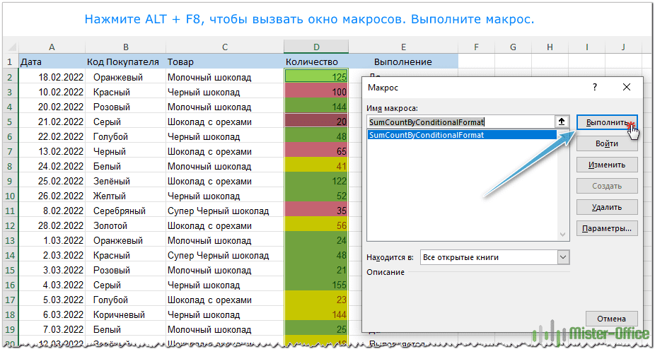Click the row 5 header

9,122
